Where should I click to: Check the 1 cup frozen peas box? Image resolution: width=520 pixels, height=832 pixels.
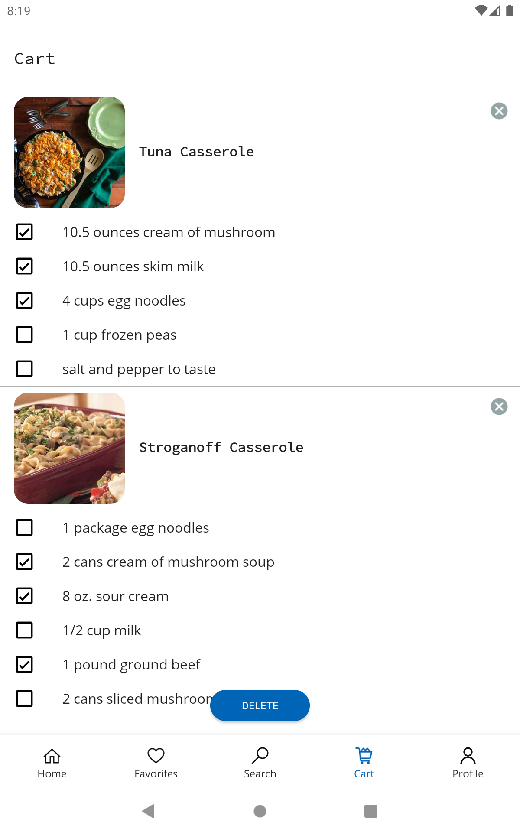[x=24, y=335]
